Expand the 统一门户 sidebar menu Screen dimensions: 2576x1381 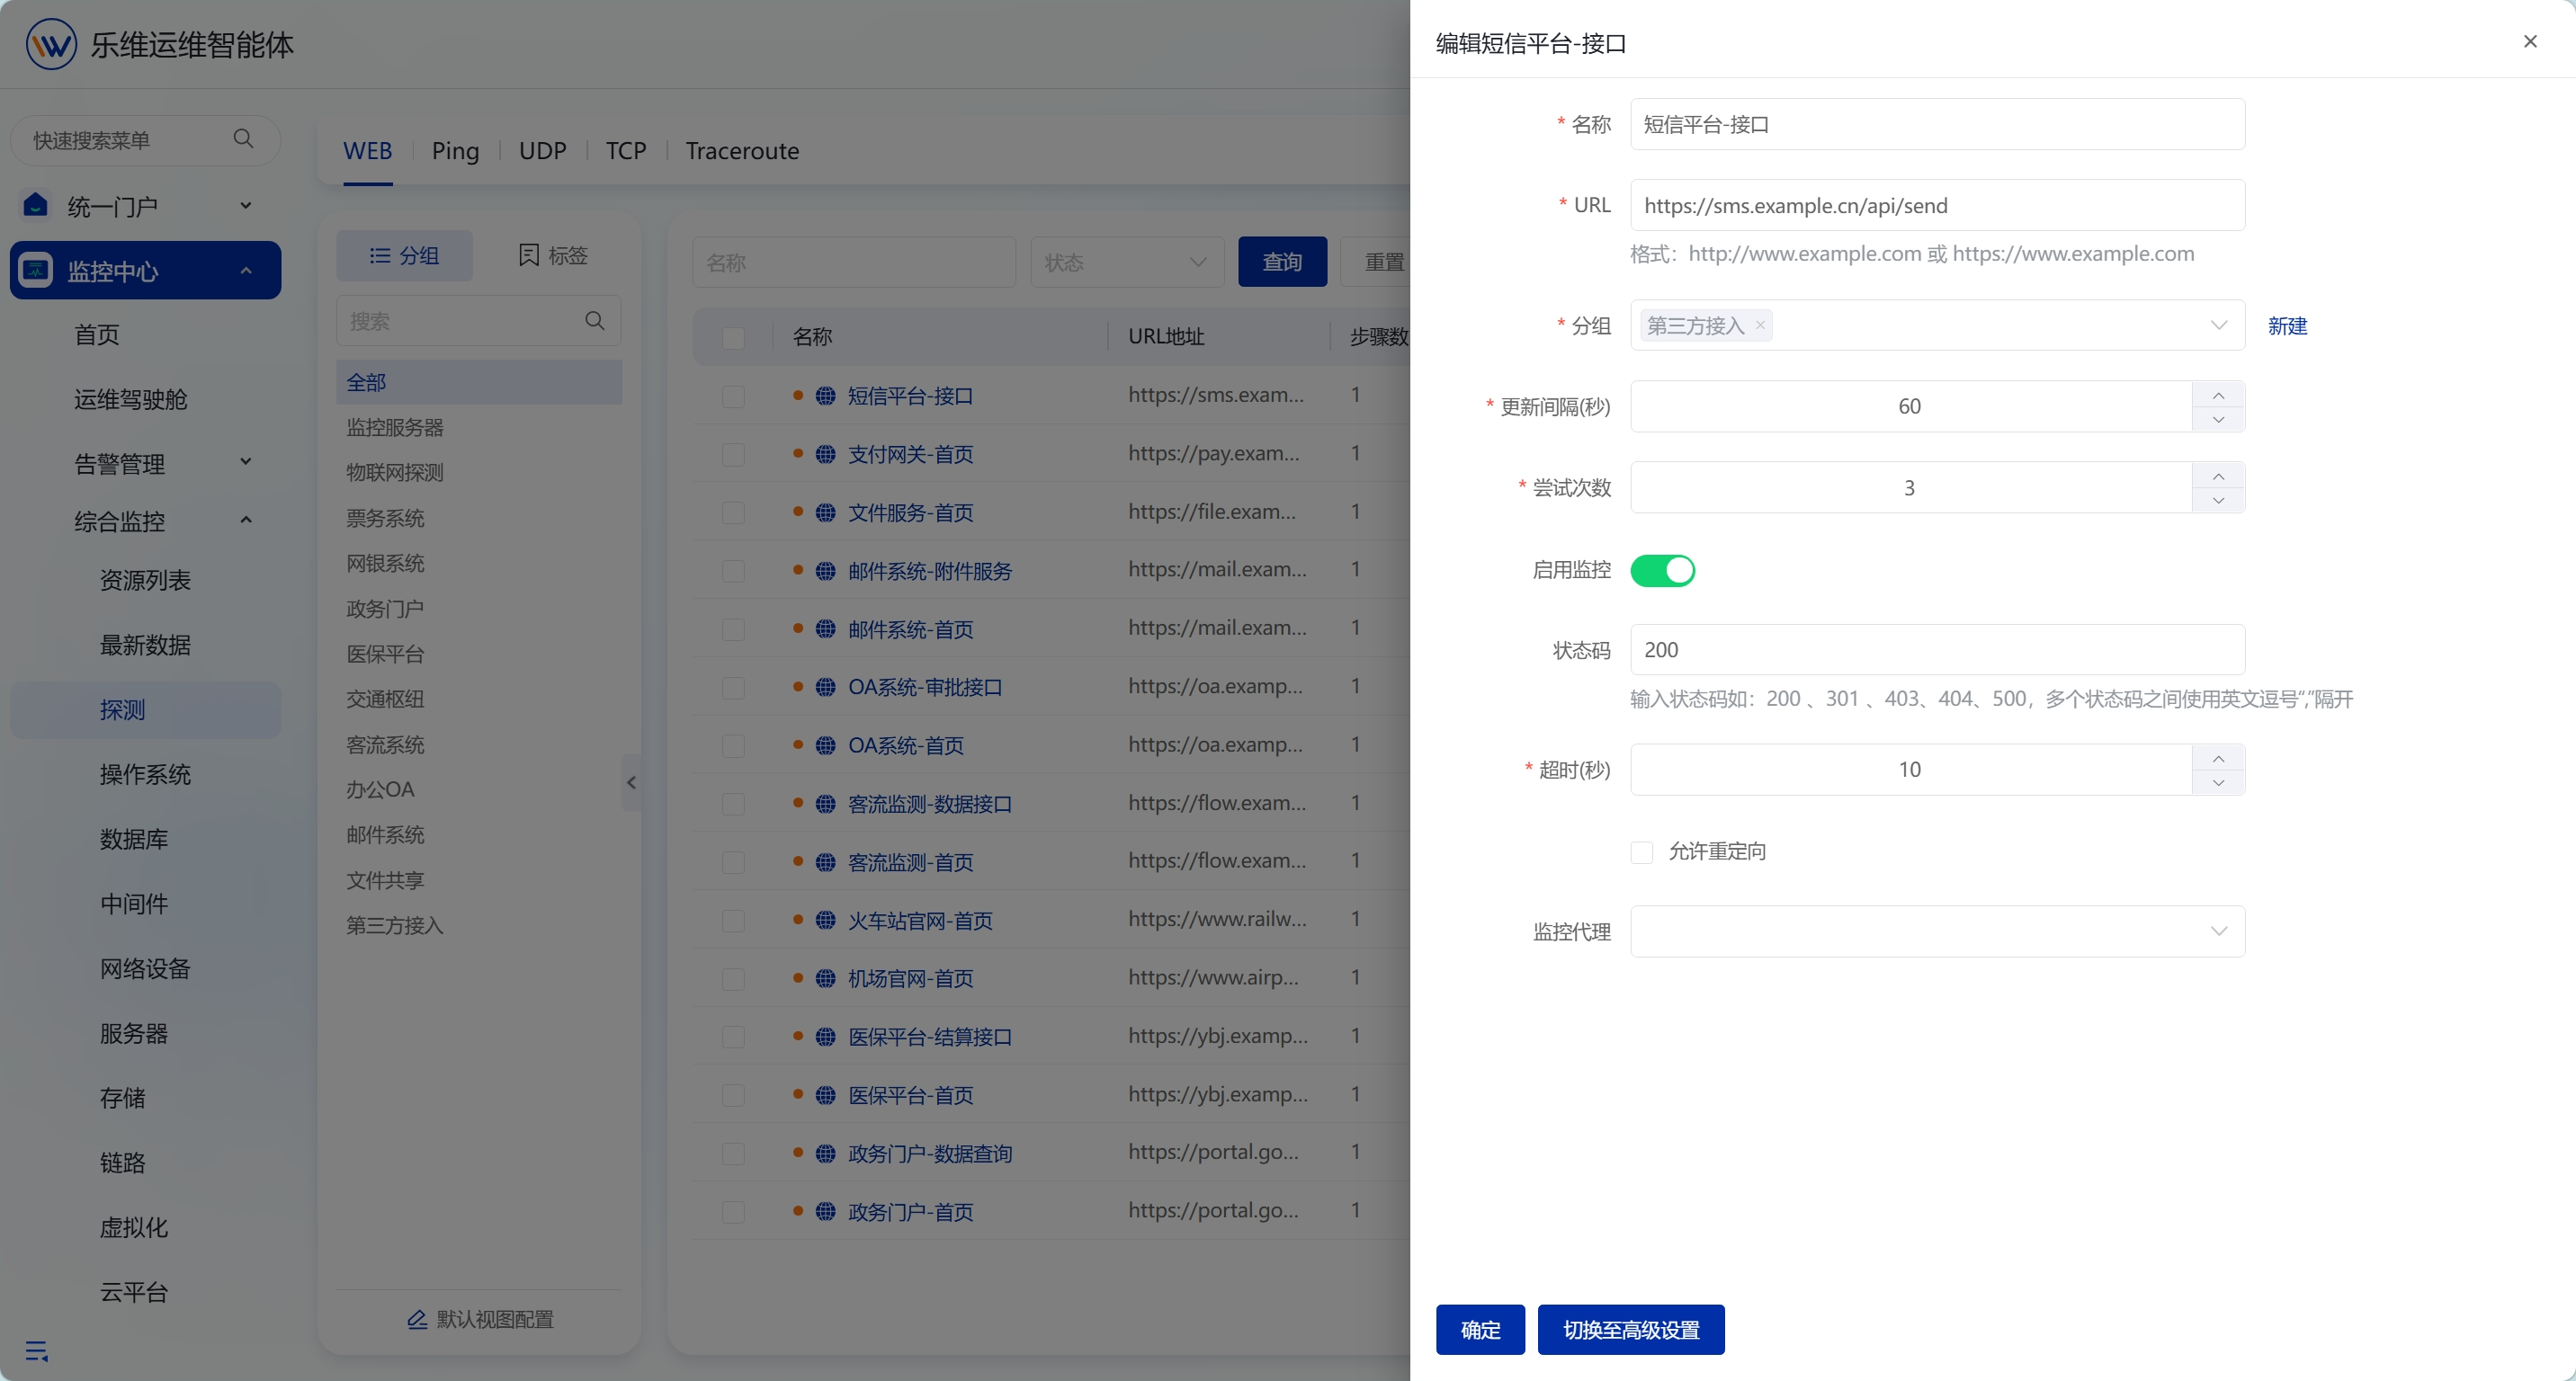pos(145,206)
